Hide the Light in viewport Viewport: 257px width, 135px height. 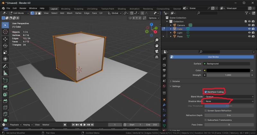point(249,33)
